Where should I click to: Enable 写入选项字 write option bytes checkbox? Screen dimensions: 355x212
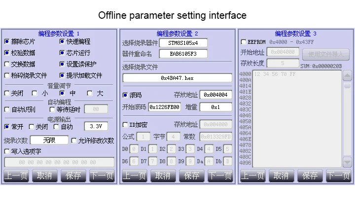(x=7, y=151)
